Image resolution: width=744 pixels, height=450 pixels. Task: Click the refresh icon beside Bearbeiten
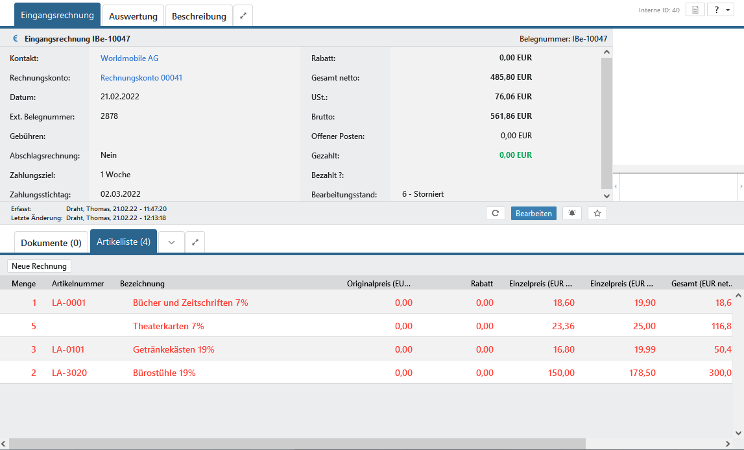click(x=495, y=213)
